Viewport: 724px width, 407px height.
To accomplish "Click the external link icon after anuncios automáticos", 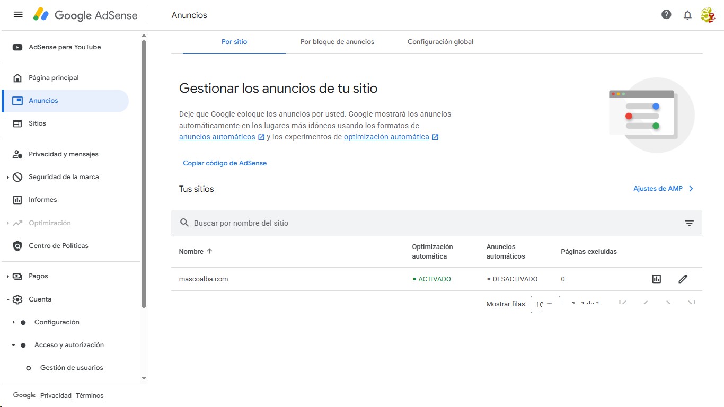I will (x=261, y=137).
